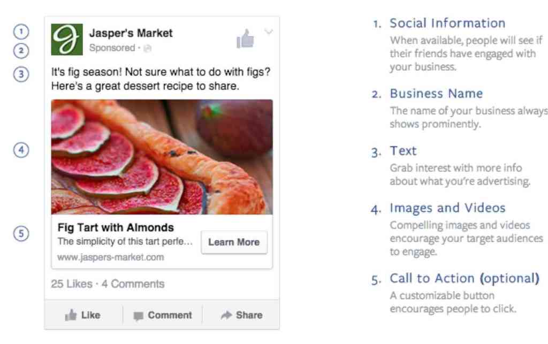Viewport: 548px width, 344px height.
Task: Open the Fig Tart with Almonds headline
Action: [116, 227]
